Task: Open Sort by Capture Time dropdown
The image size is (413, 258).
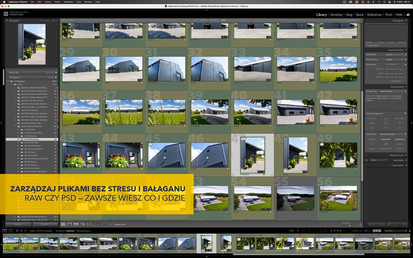Action: pyautogui.click(x=121, y=224)
